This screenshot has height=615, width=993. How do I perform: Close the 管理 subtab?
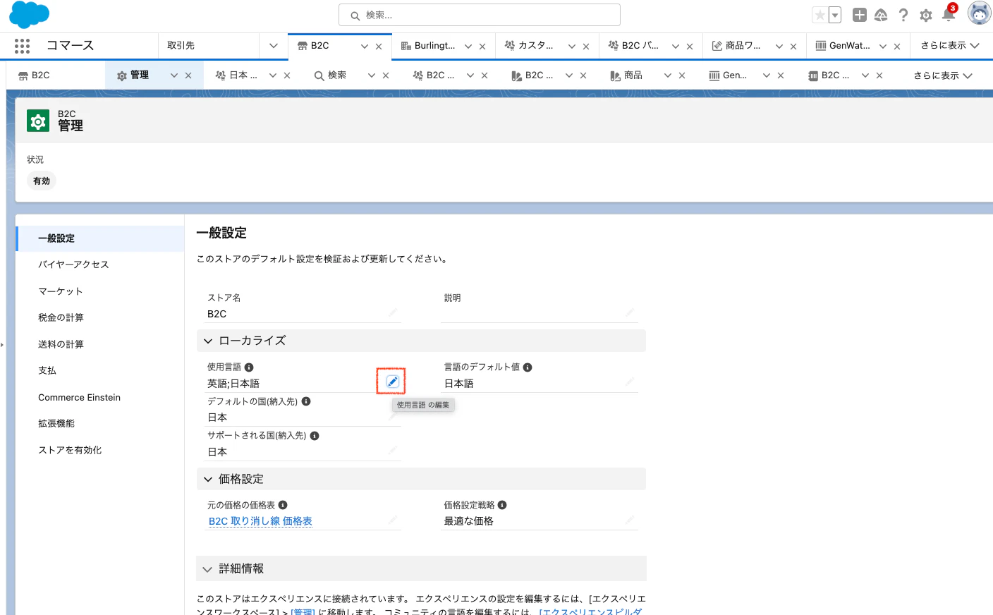[x=188, y=75]
